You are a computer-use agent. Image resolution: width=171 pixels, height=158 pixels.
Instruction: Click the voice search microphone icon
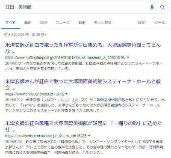point(152,7)
